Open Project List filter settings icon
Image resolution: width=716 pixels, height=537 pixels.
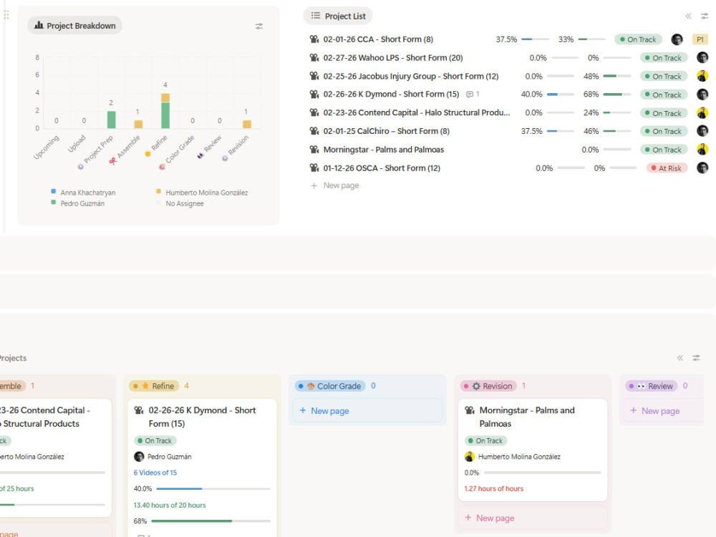click(705, 16)
